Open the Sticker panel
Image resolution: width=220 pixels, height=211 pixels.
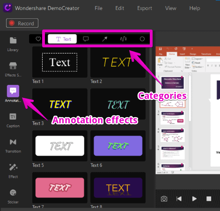[13, 196]
